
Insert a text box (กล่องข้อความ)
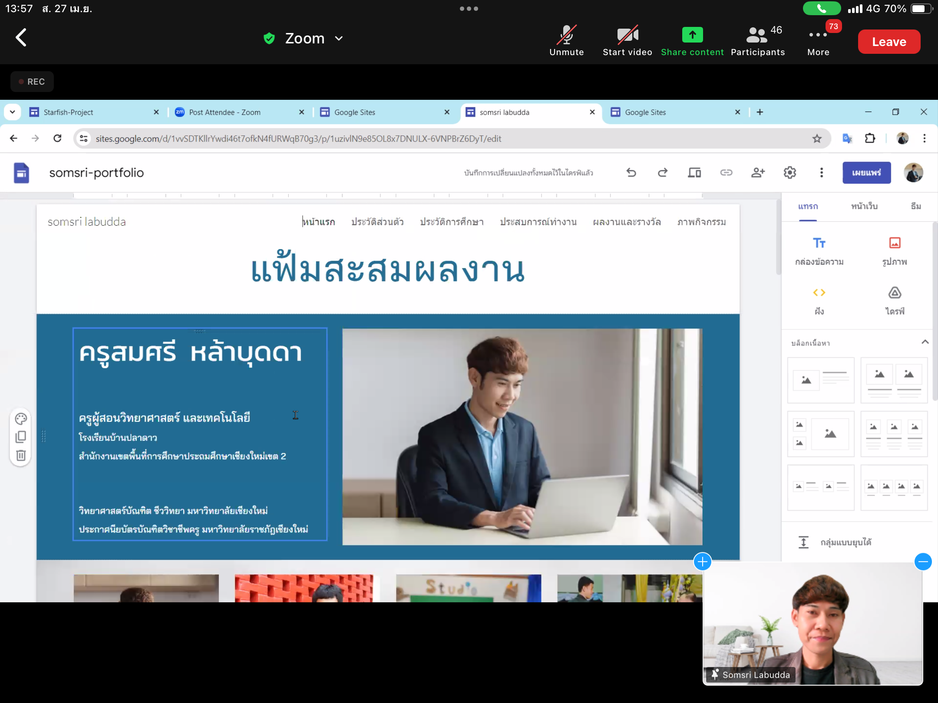pos(820,250)
